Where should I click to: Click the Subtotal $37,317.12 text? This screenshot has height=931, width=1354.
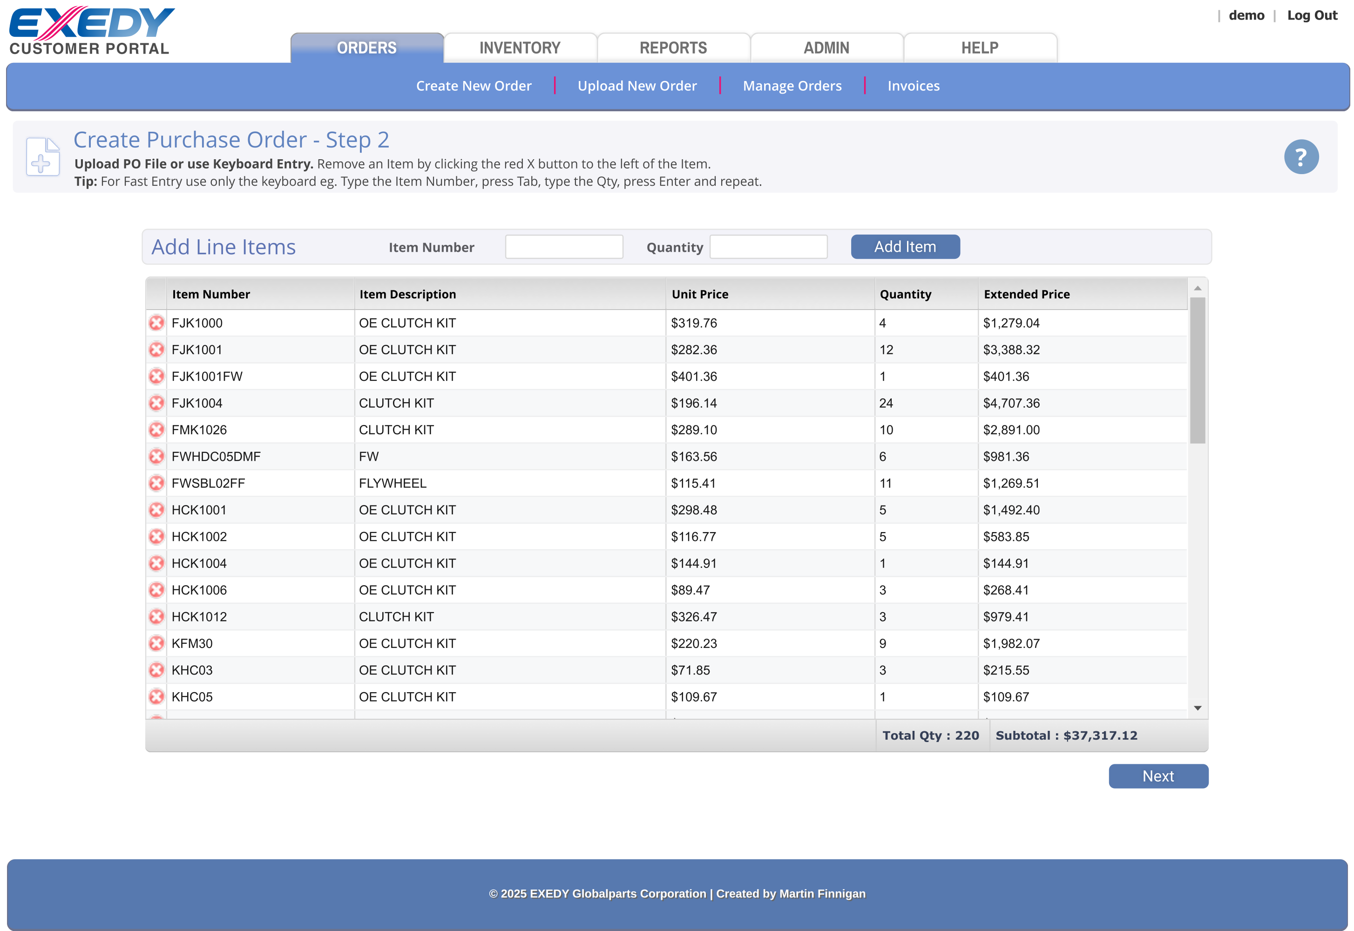pyautogui.click(x=1066, y=735)
